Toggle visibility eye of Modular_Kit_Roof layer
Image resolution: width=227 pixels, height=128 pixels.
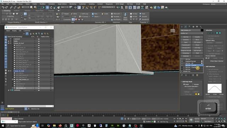point(10,43)
